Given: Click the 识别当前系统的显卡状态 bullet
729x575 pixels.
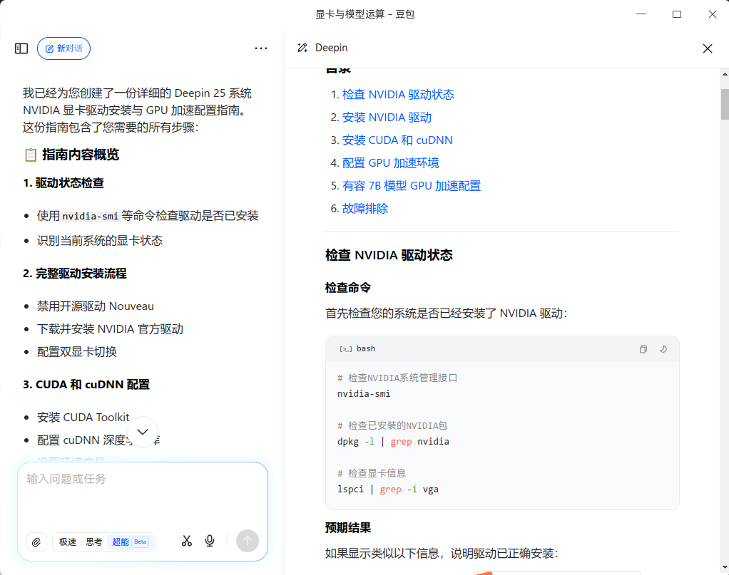Looking at the screenshot, I should (x=100, y=241).
